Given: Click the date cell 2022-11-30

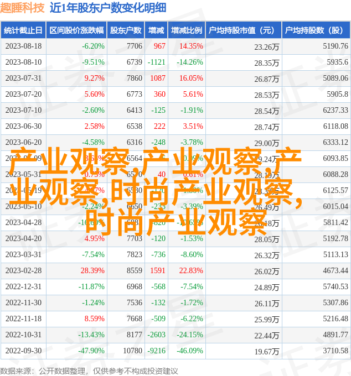Looking at the screenshot, I should (23, 303).
